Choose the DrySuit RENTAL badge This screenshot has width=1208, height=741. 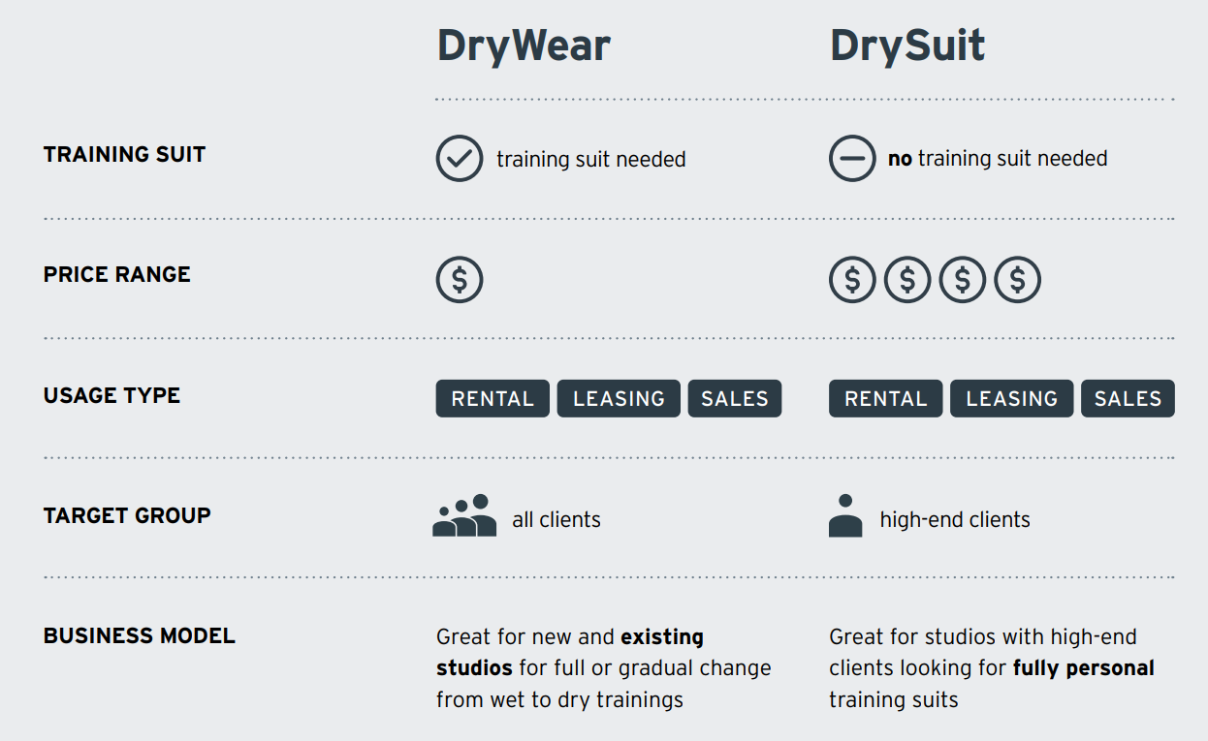point(885,399)
